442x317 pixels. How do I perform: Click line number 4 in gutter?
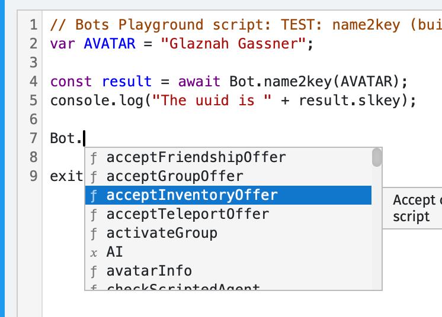pyautogui.click(x=33, y=82)
